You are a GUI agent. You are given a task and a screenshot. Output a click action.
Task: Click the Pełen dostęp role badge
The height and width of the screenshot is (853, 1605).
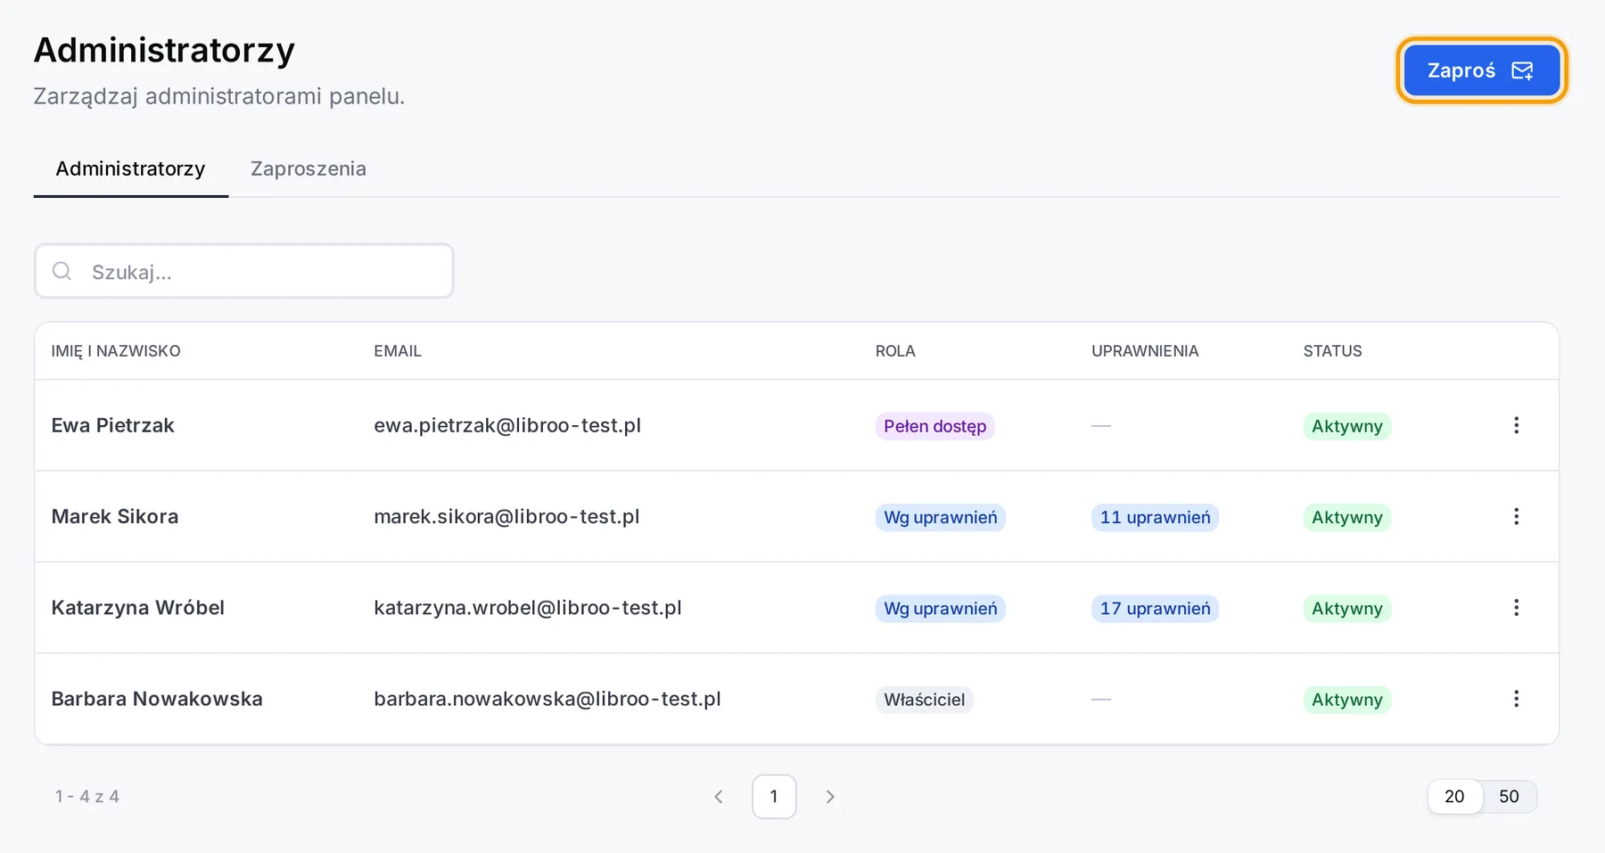click(x=934, y=426)
